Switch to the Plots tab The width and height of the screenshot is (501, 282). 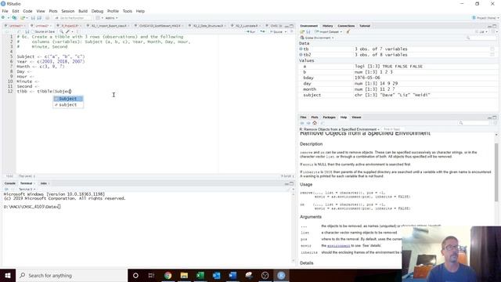pos(315,117)
